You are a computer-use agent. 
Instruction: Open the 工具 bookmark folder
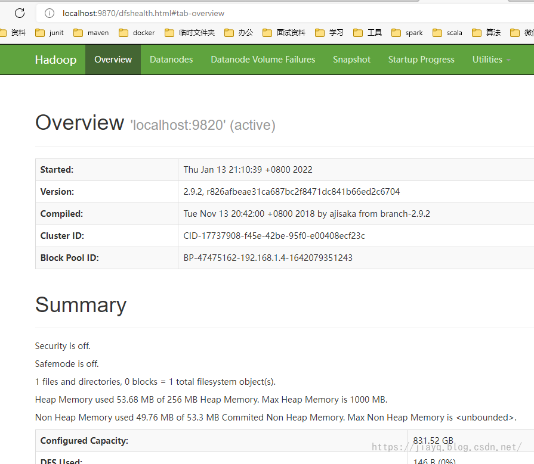pos(368,33)
